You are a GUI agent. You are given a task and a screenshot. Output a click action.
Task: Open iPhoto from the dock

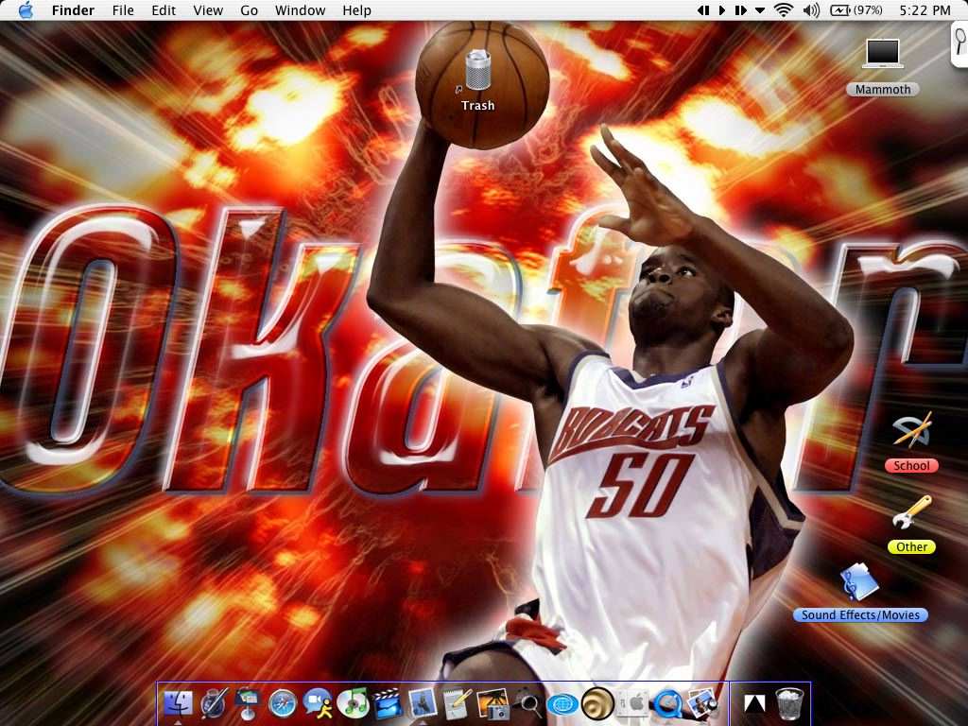[492, 703]
